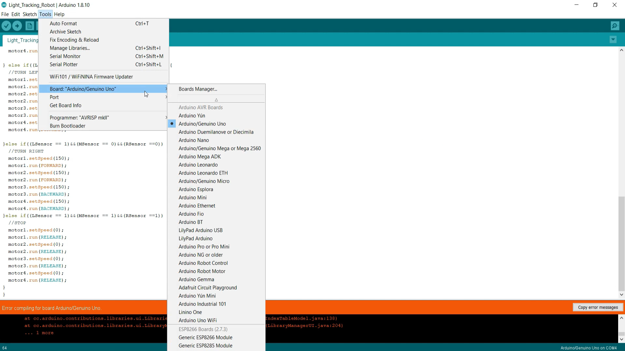Open Serial Monitor magnifier icon
The image size is (625, 351).
pyautogui.click(x=615, y=26)
